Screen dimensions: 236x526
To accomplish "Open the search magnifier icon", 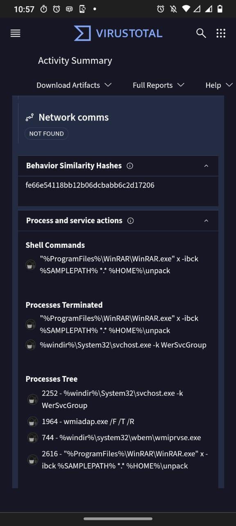I will [201, 33].
